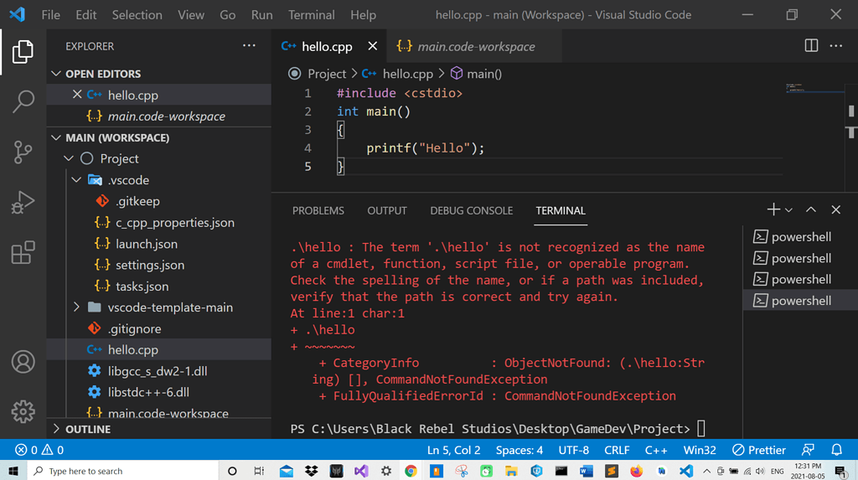Image resolution: width=858 pixels, height=480 pixels.
Task: Open Dropbox from the taskbar
Action: [x=312, y=471]
